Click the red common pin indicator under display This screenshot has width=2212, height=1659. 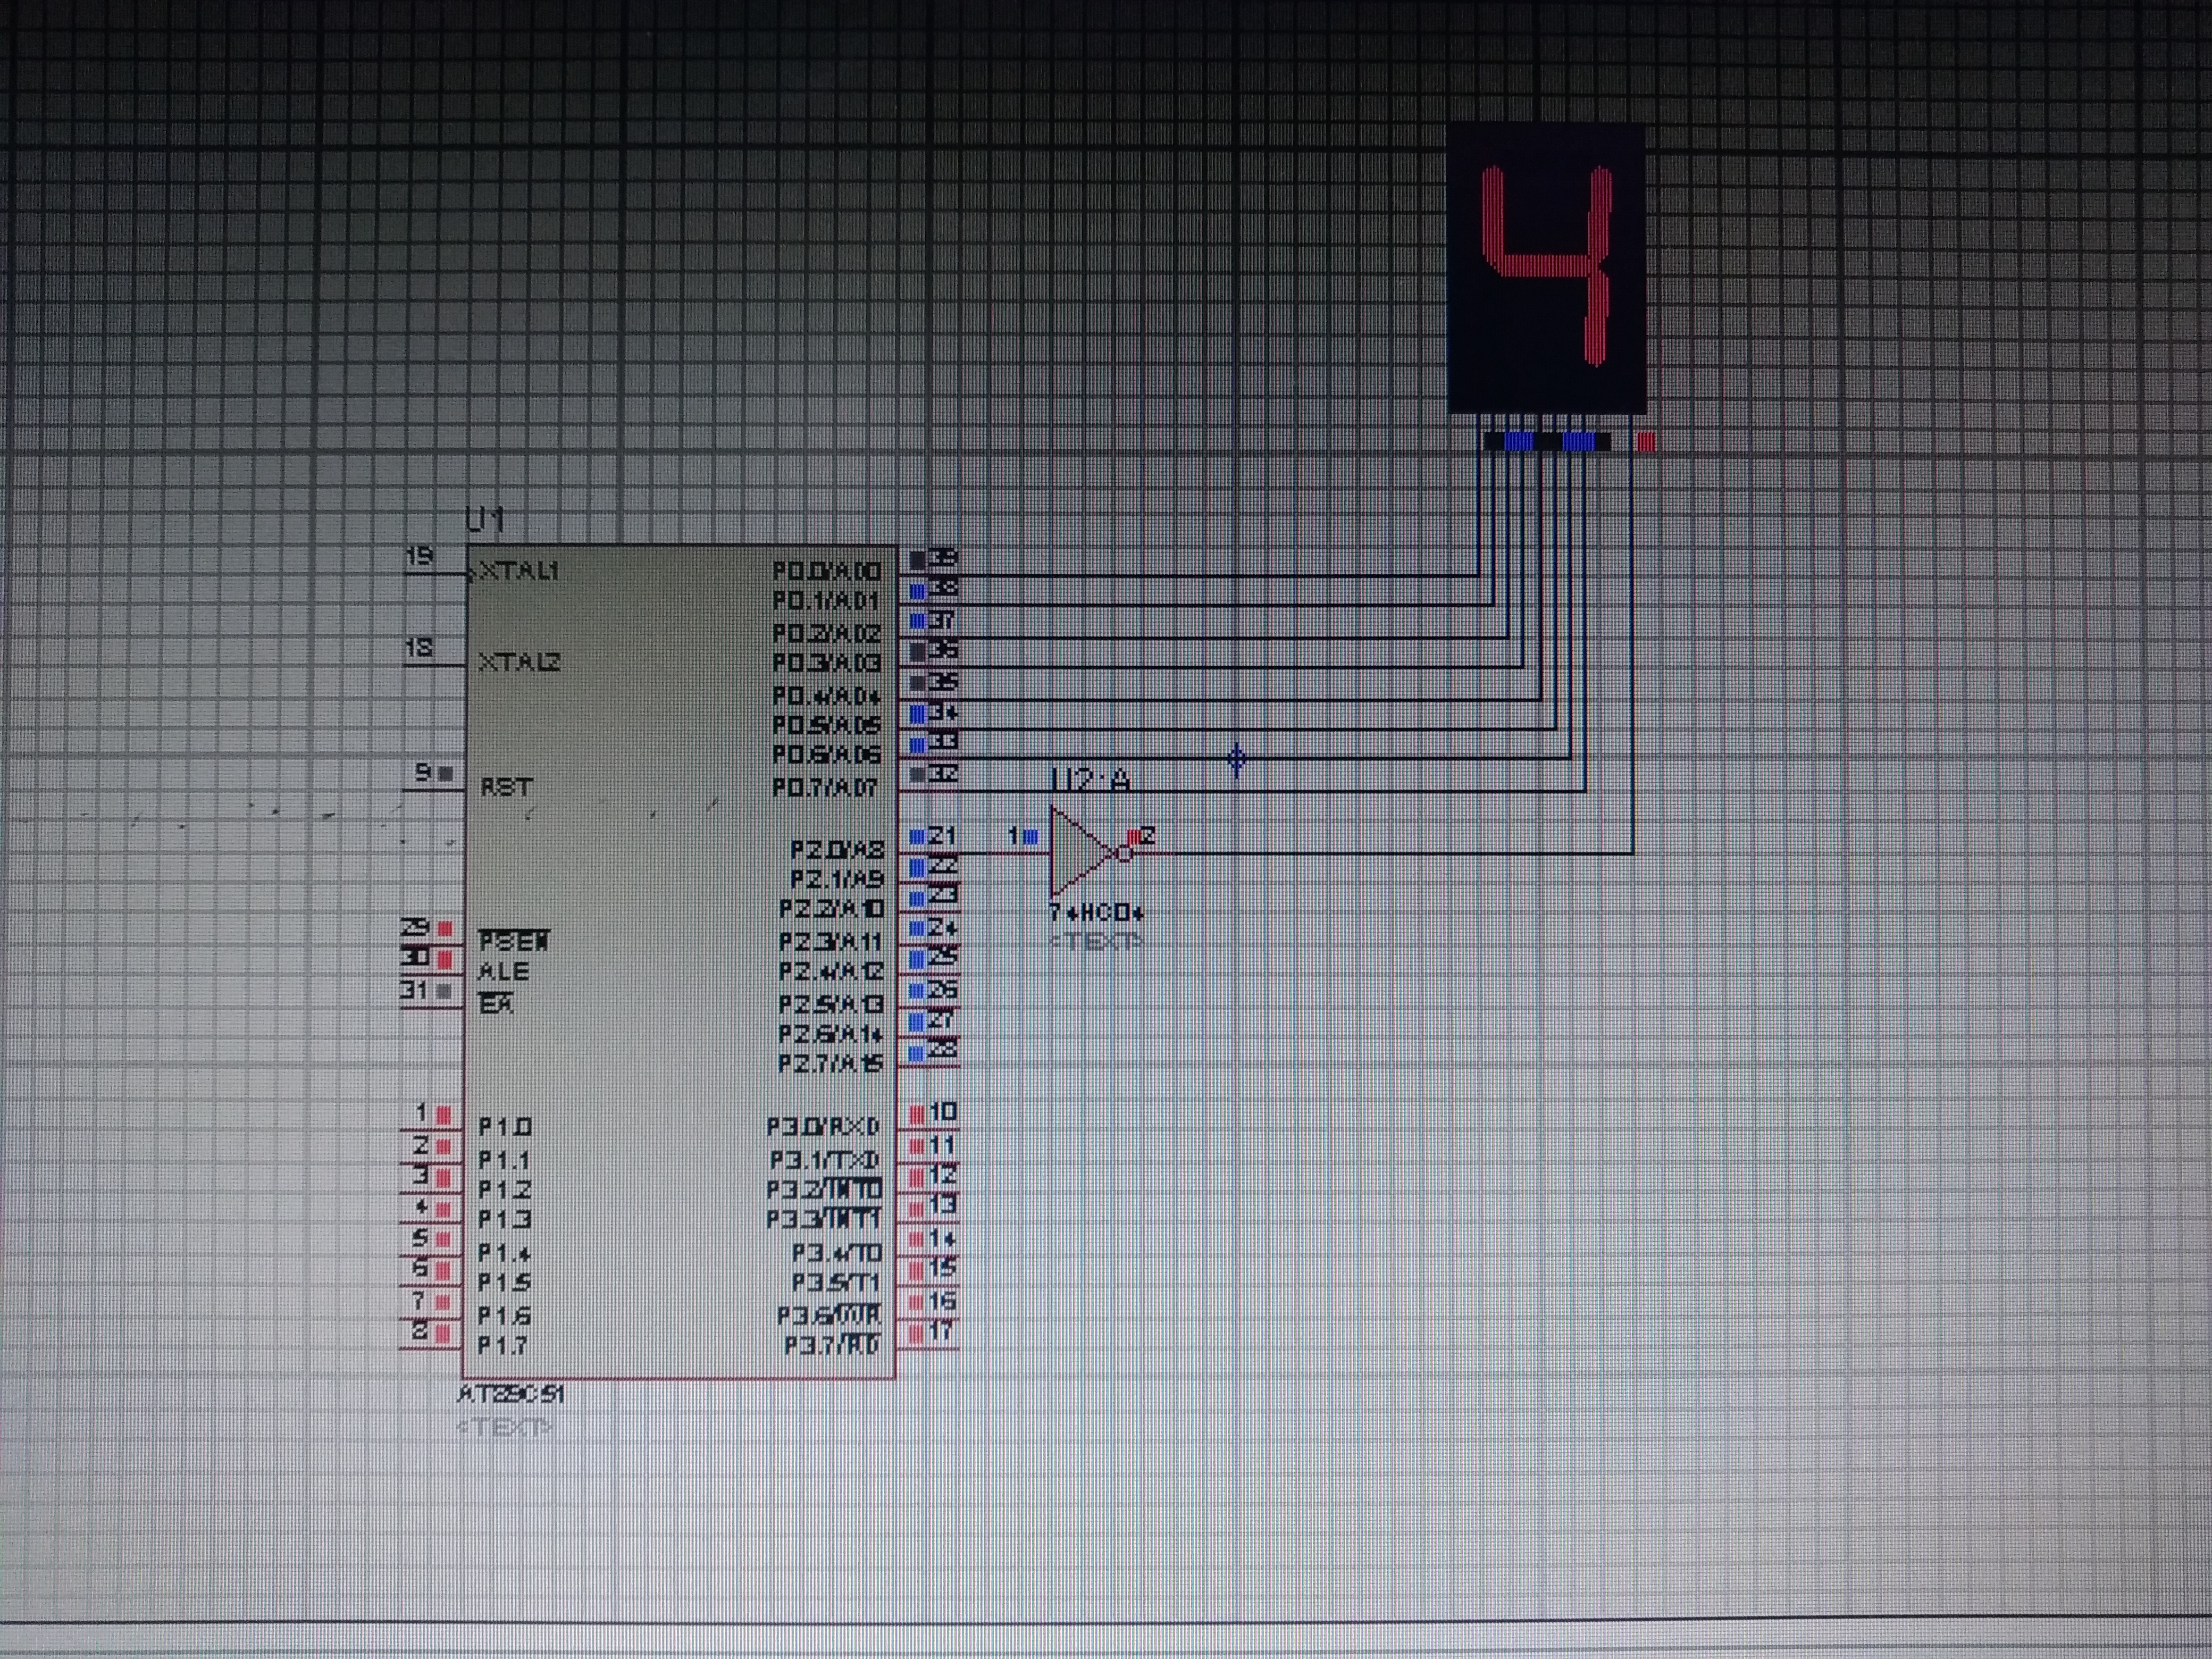[1646, 441]
